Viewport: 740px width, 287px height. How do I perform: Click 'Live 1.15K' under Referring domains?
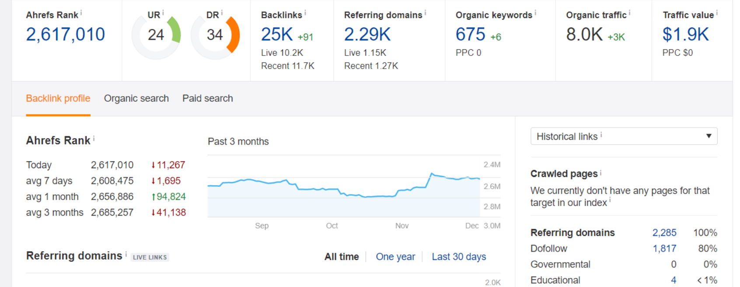365,53
